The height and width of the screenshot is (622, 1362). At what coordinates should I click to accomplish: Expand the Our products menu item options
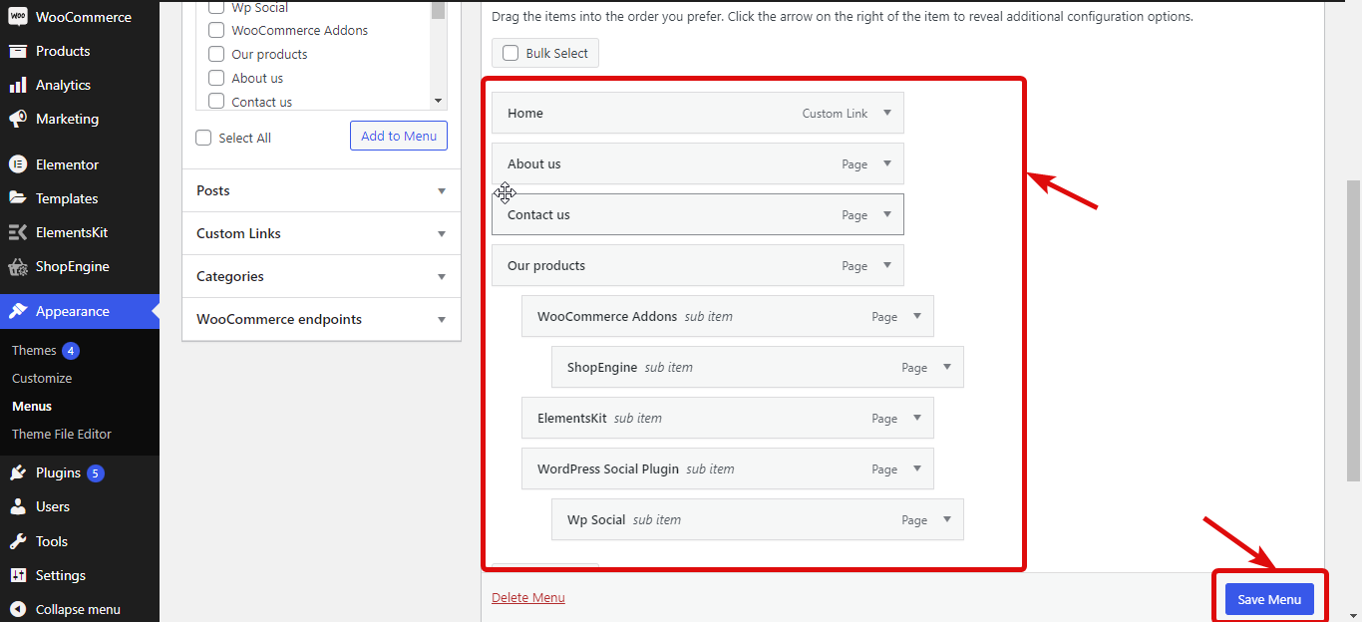[x=887, y=265]
